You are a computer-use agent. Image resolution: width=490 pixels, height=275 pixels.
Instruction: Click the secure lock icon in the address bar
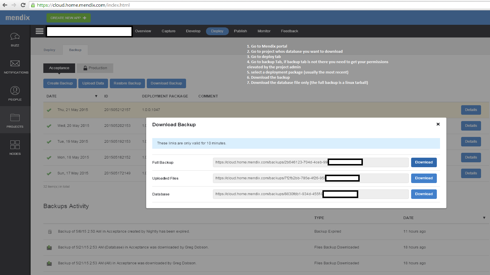(x=33, y=5)
